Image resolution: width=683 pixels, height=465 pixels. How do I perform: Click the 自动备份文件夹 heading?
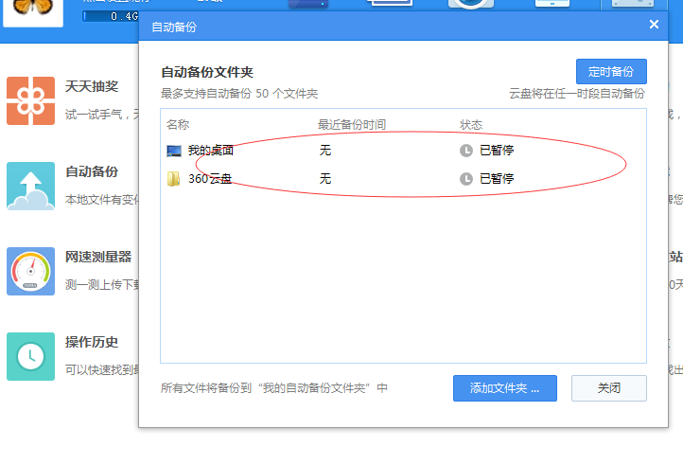coord(207,72)
